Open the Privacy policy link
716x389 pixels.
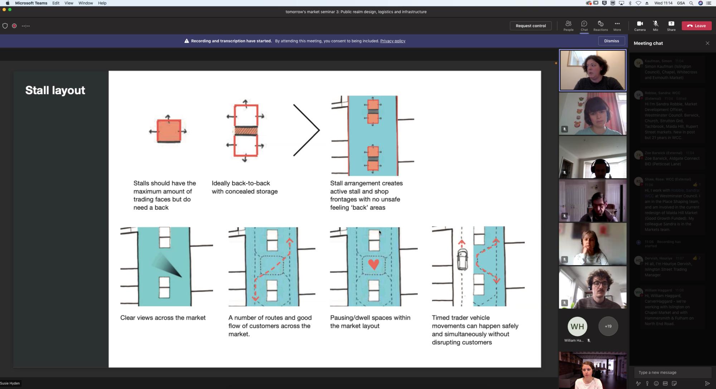tap(392, 41)
